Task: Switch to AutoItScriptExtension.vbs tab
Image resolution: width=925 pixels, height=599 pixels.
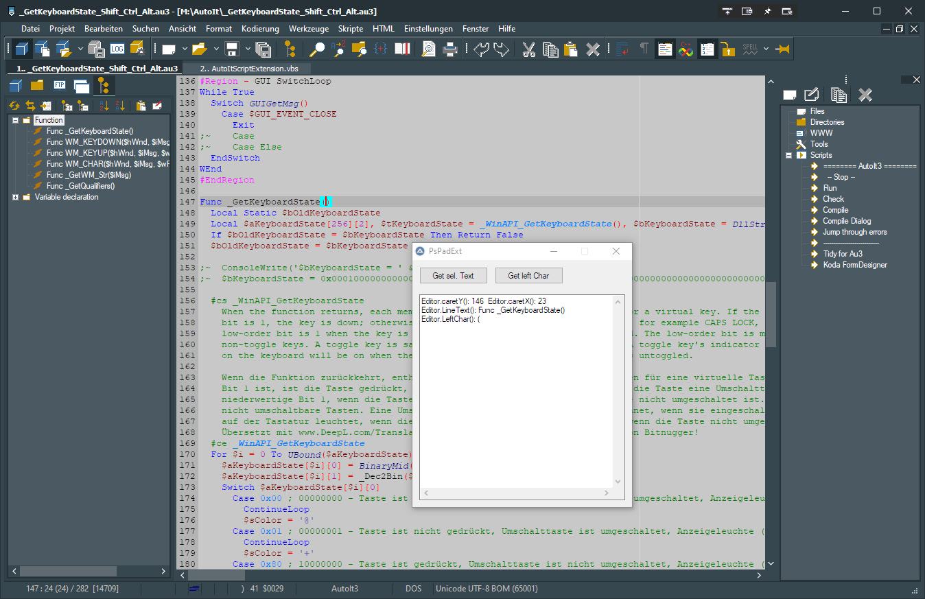Action: [x=248, y=69]
